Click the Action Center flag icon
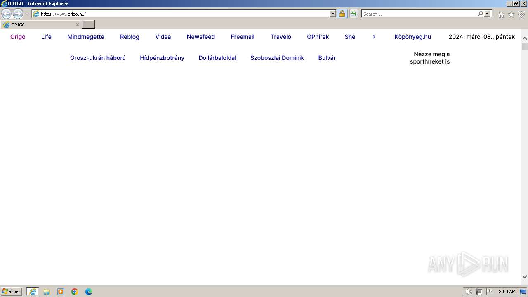The width and height of the screenshot is (528, 297). point(489,292)
